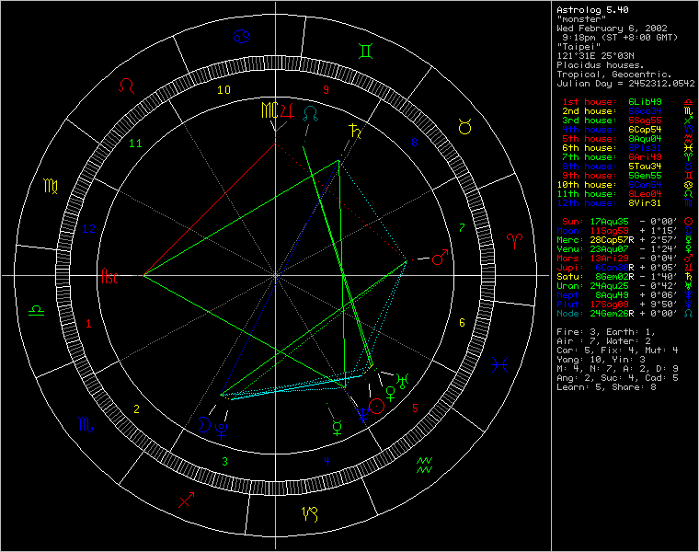Click the 'Julian Day = 2452312.0542' line

point(626,84)
